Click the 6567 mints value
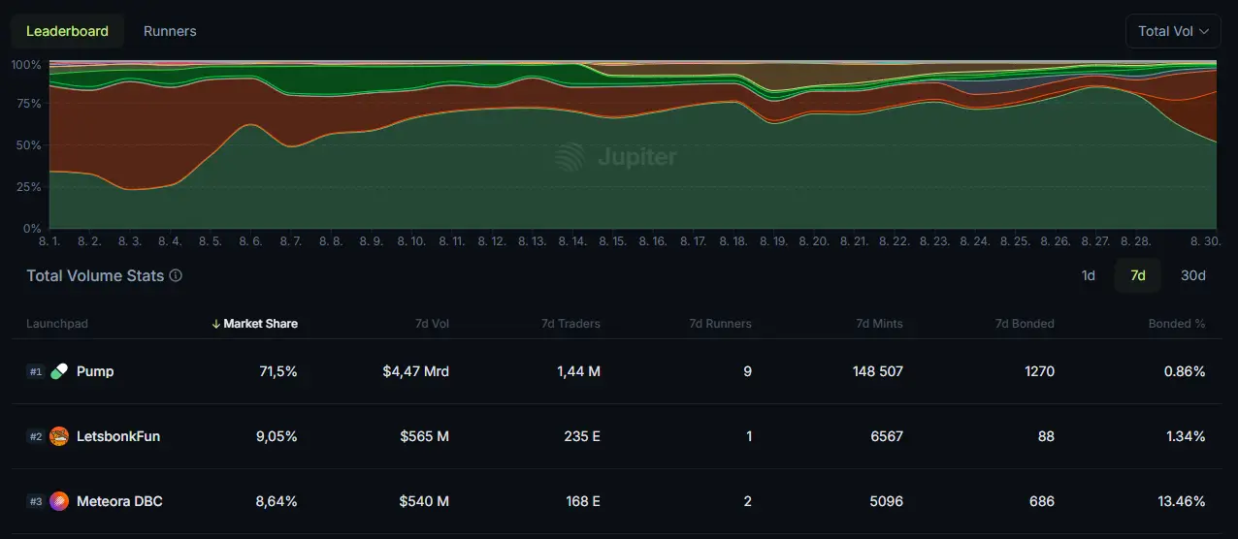This screenshot has width=1238, height=539. click(x=887, y=436)
